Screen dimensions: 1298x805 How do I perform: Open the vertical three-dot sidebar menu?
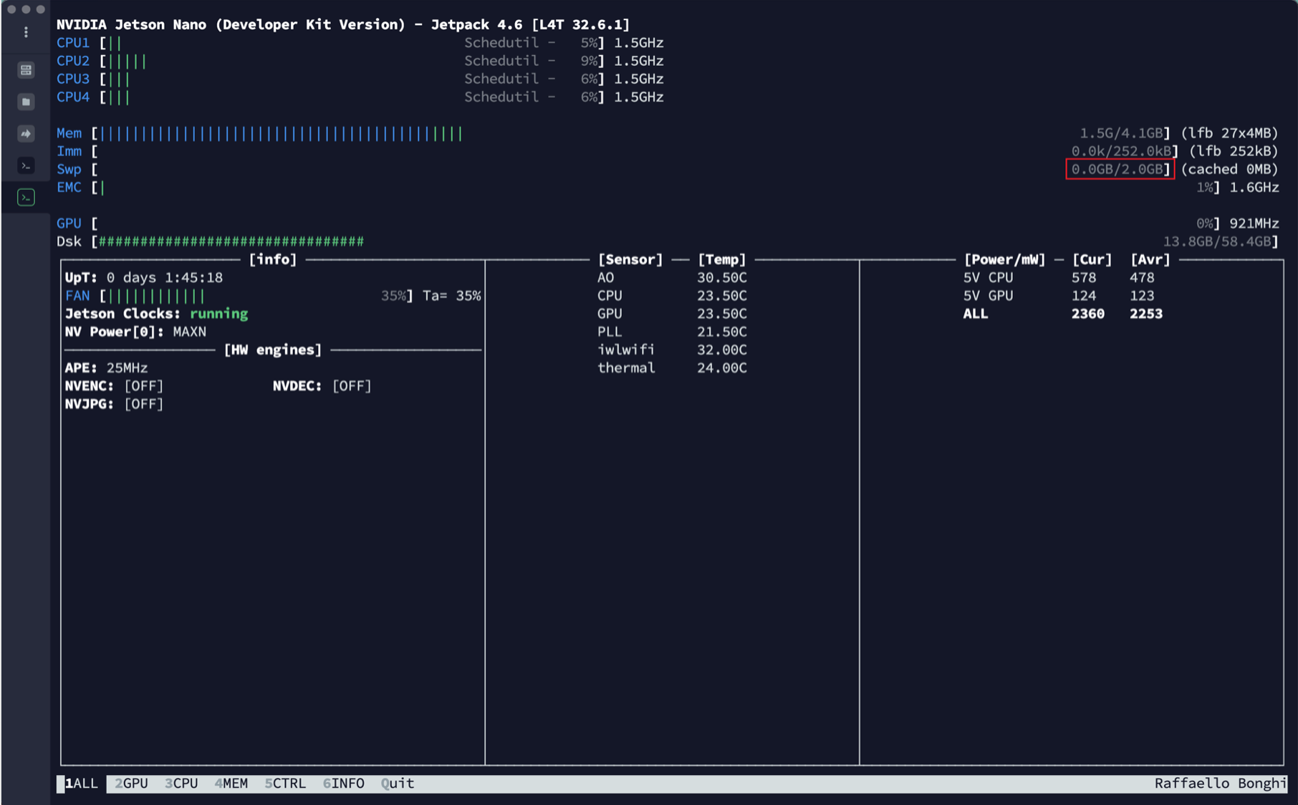[26, 32]
